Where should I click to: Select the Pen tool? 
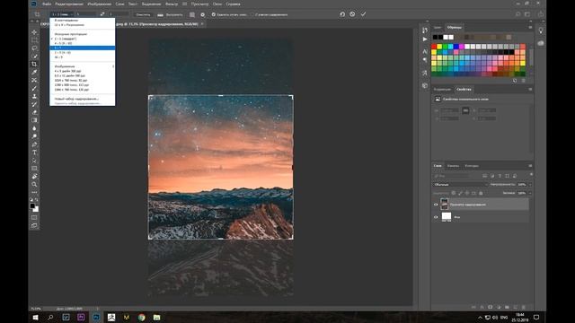tap(34, 144)
